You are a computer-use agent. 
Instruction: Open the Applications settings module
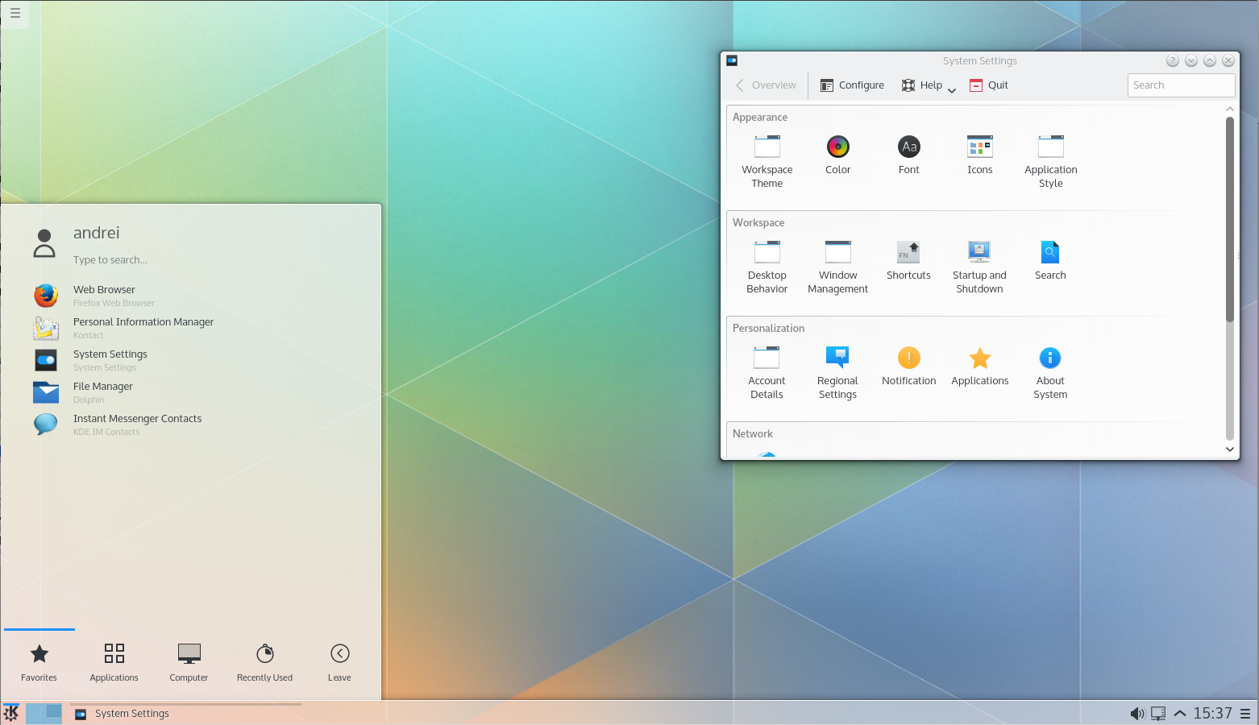[x=980, y=366]
